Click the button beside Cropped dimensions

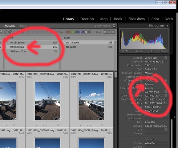[x=166, y=58]
